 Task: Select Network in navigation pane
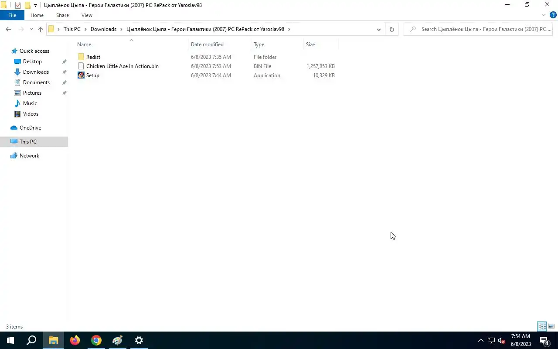point(29,156)
